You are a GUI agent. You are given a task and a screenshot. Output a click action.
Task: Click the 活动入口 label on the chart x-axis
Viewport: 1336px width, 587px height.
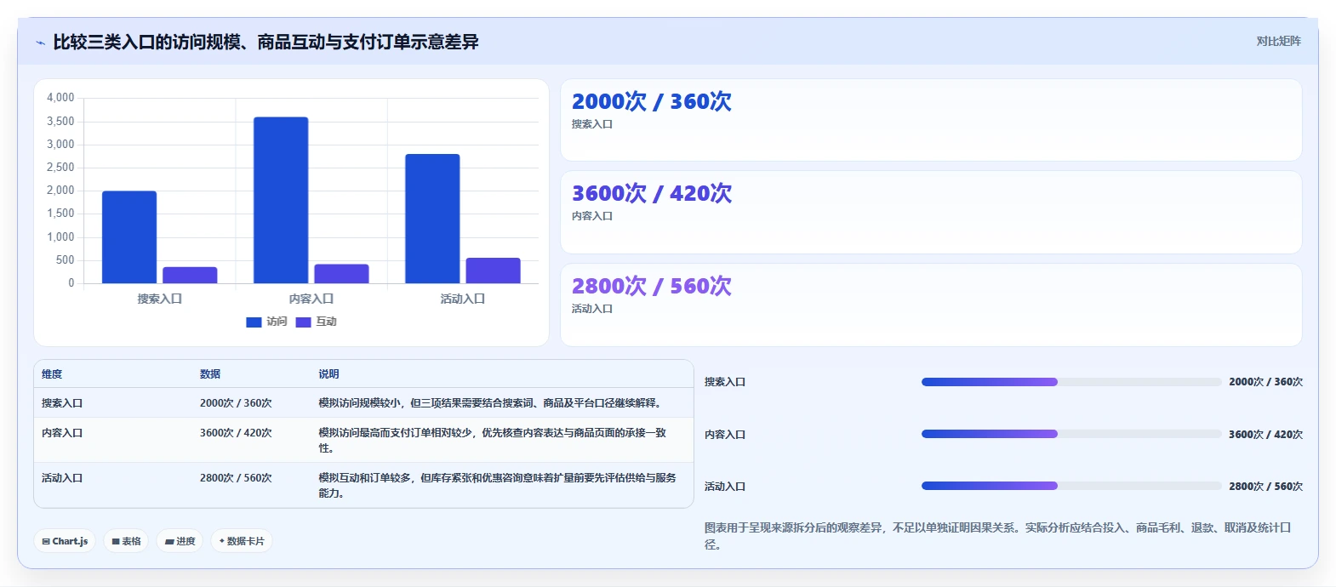[463, 299]
